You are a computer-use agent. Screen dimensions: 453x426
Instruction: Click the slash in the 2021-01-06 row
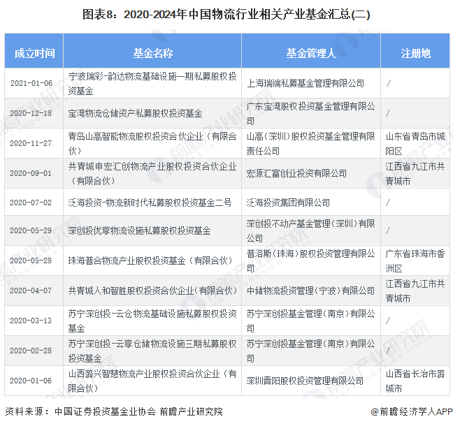389,83
